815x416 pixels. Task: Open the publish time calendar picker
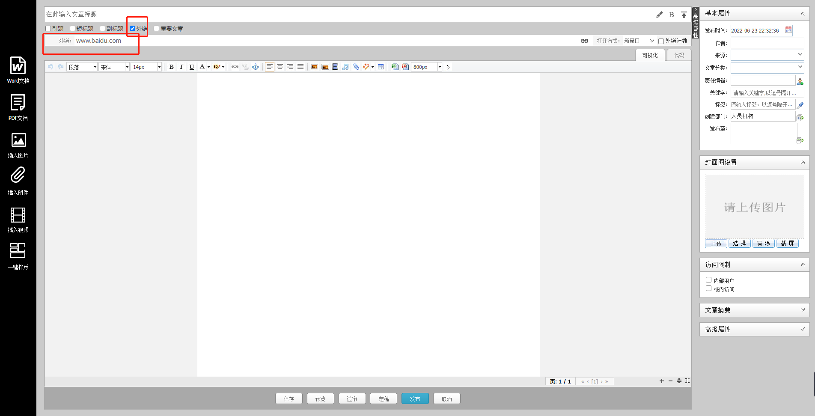click(x=788, y=30)
